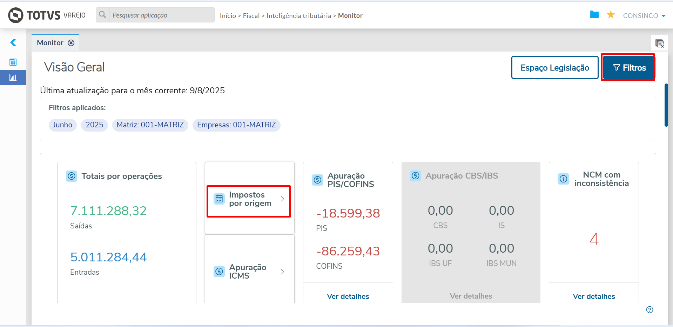The height and width of the screenshot is (327, 673).
Task: Open the CONSINCO user dropdown
Action: 644,15
